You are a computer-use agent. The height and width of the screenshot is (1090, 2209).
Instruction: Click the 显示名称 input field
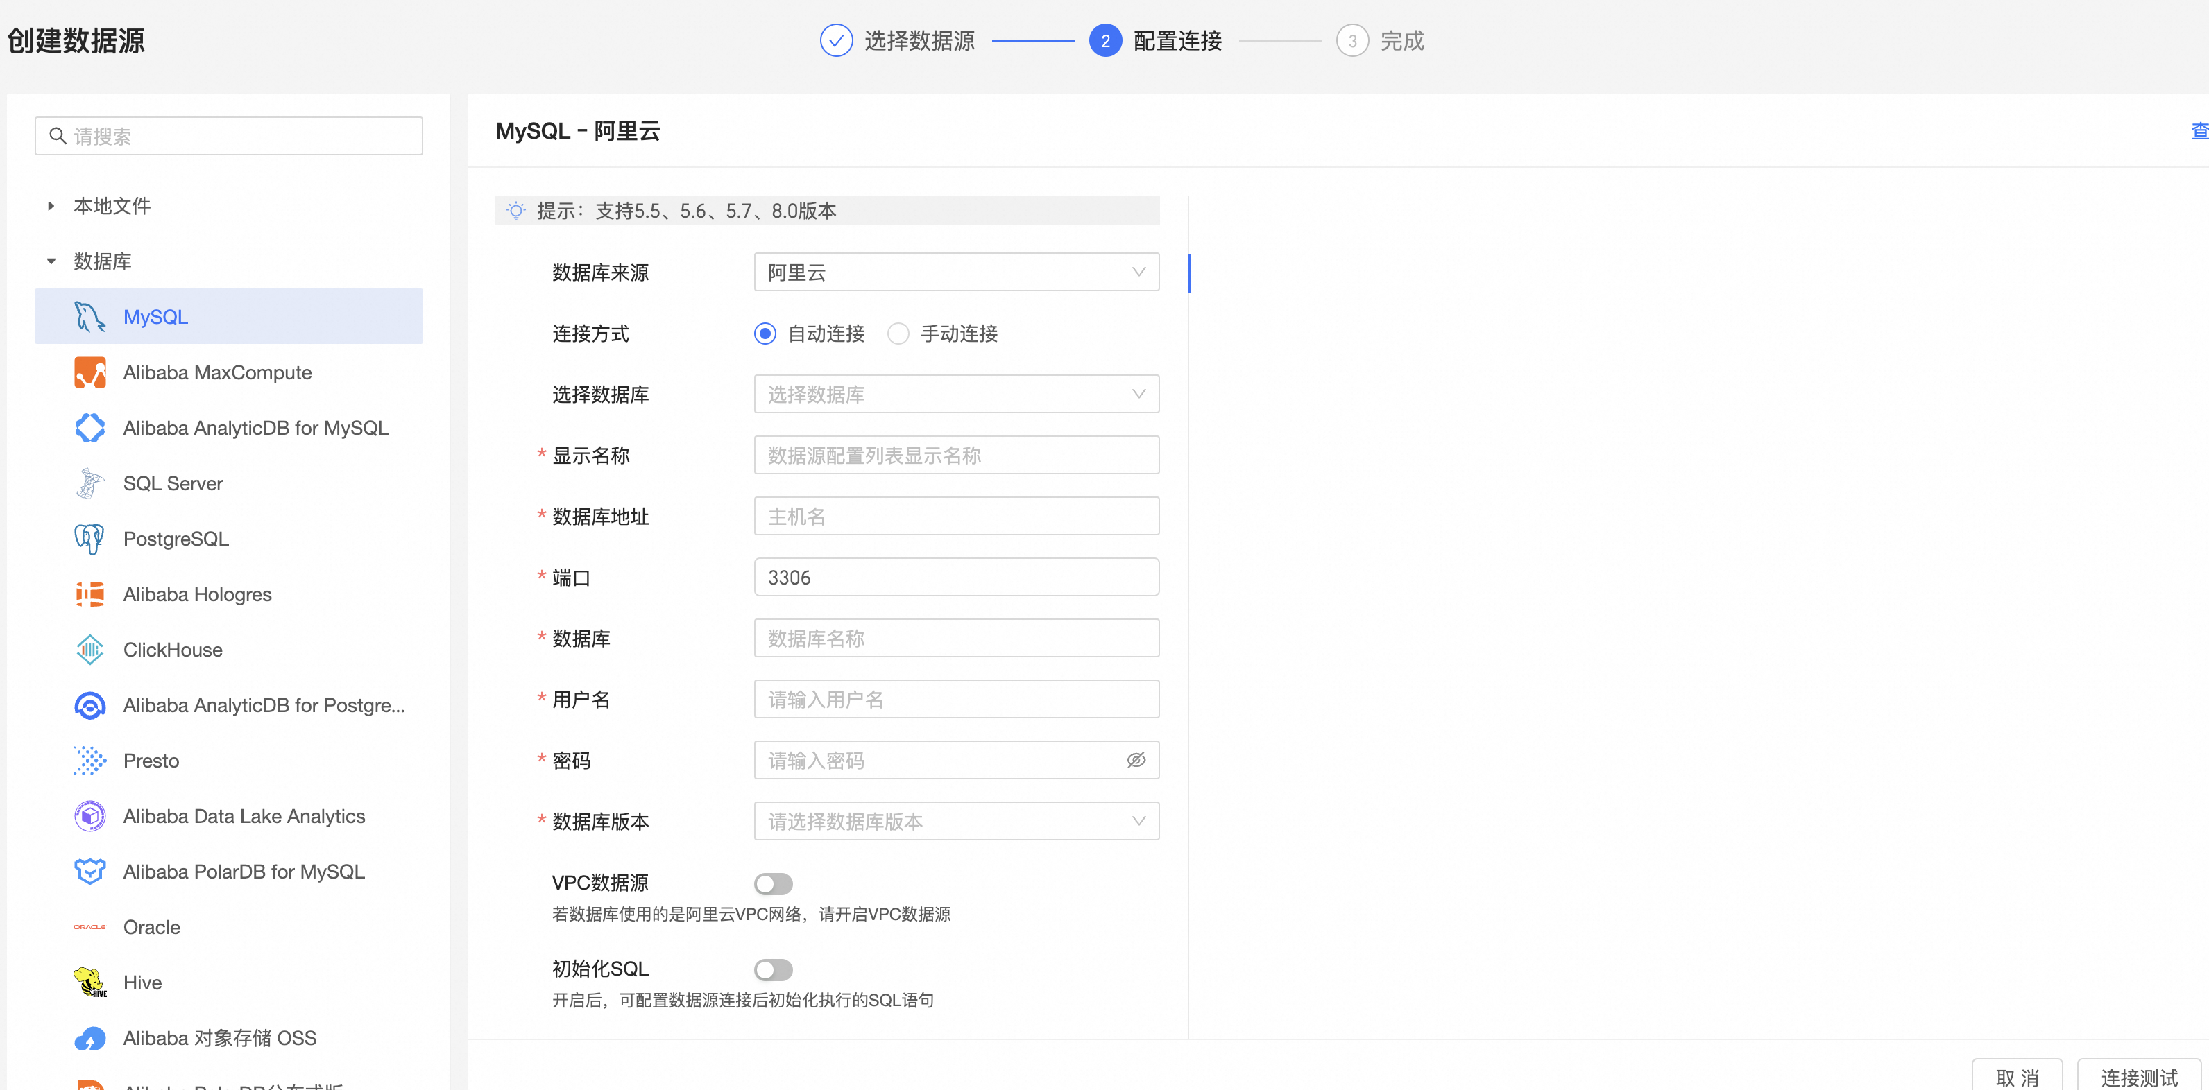[956, 455]
